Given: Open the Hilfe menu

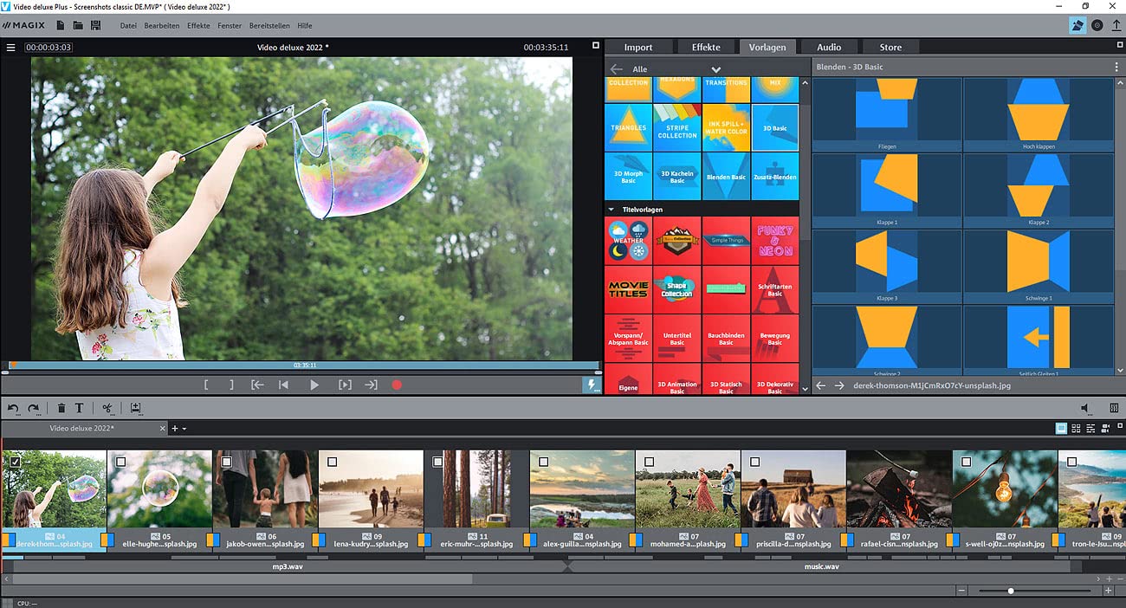Looking at the screenshot, I should 305,25.
